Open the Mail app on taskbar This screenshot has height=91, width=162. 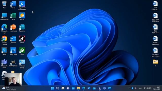point(94,88)
